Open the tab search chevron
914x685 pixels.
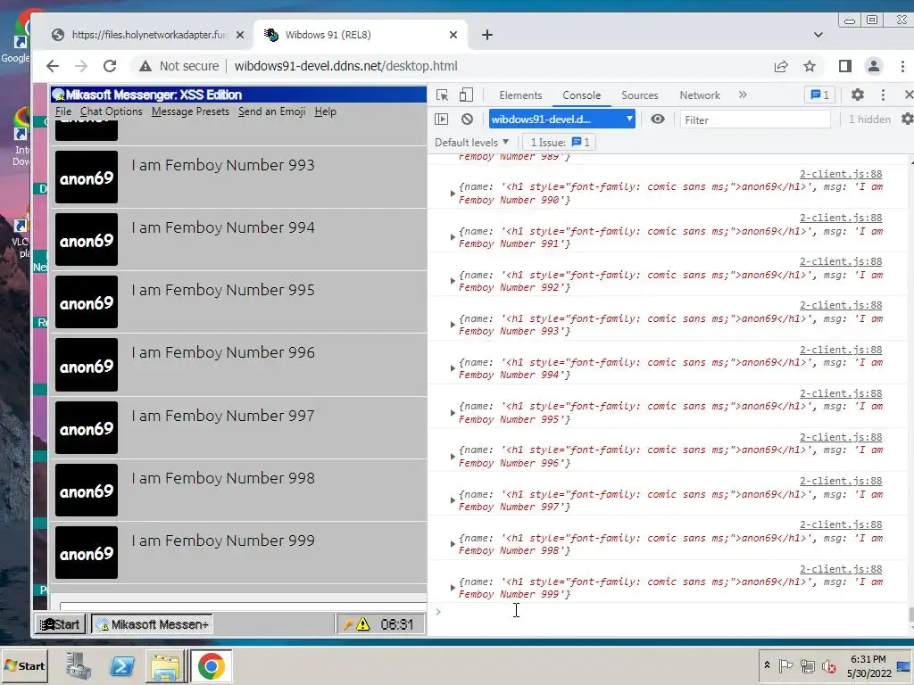click(x=818, y=35)
